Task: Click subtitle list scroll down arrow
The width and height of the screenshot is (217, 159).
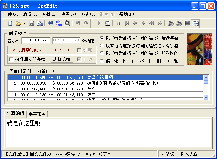Action: [x=206, y=97]
